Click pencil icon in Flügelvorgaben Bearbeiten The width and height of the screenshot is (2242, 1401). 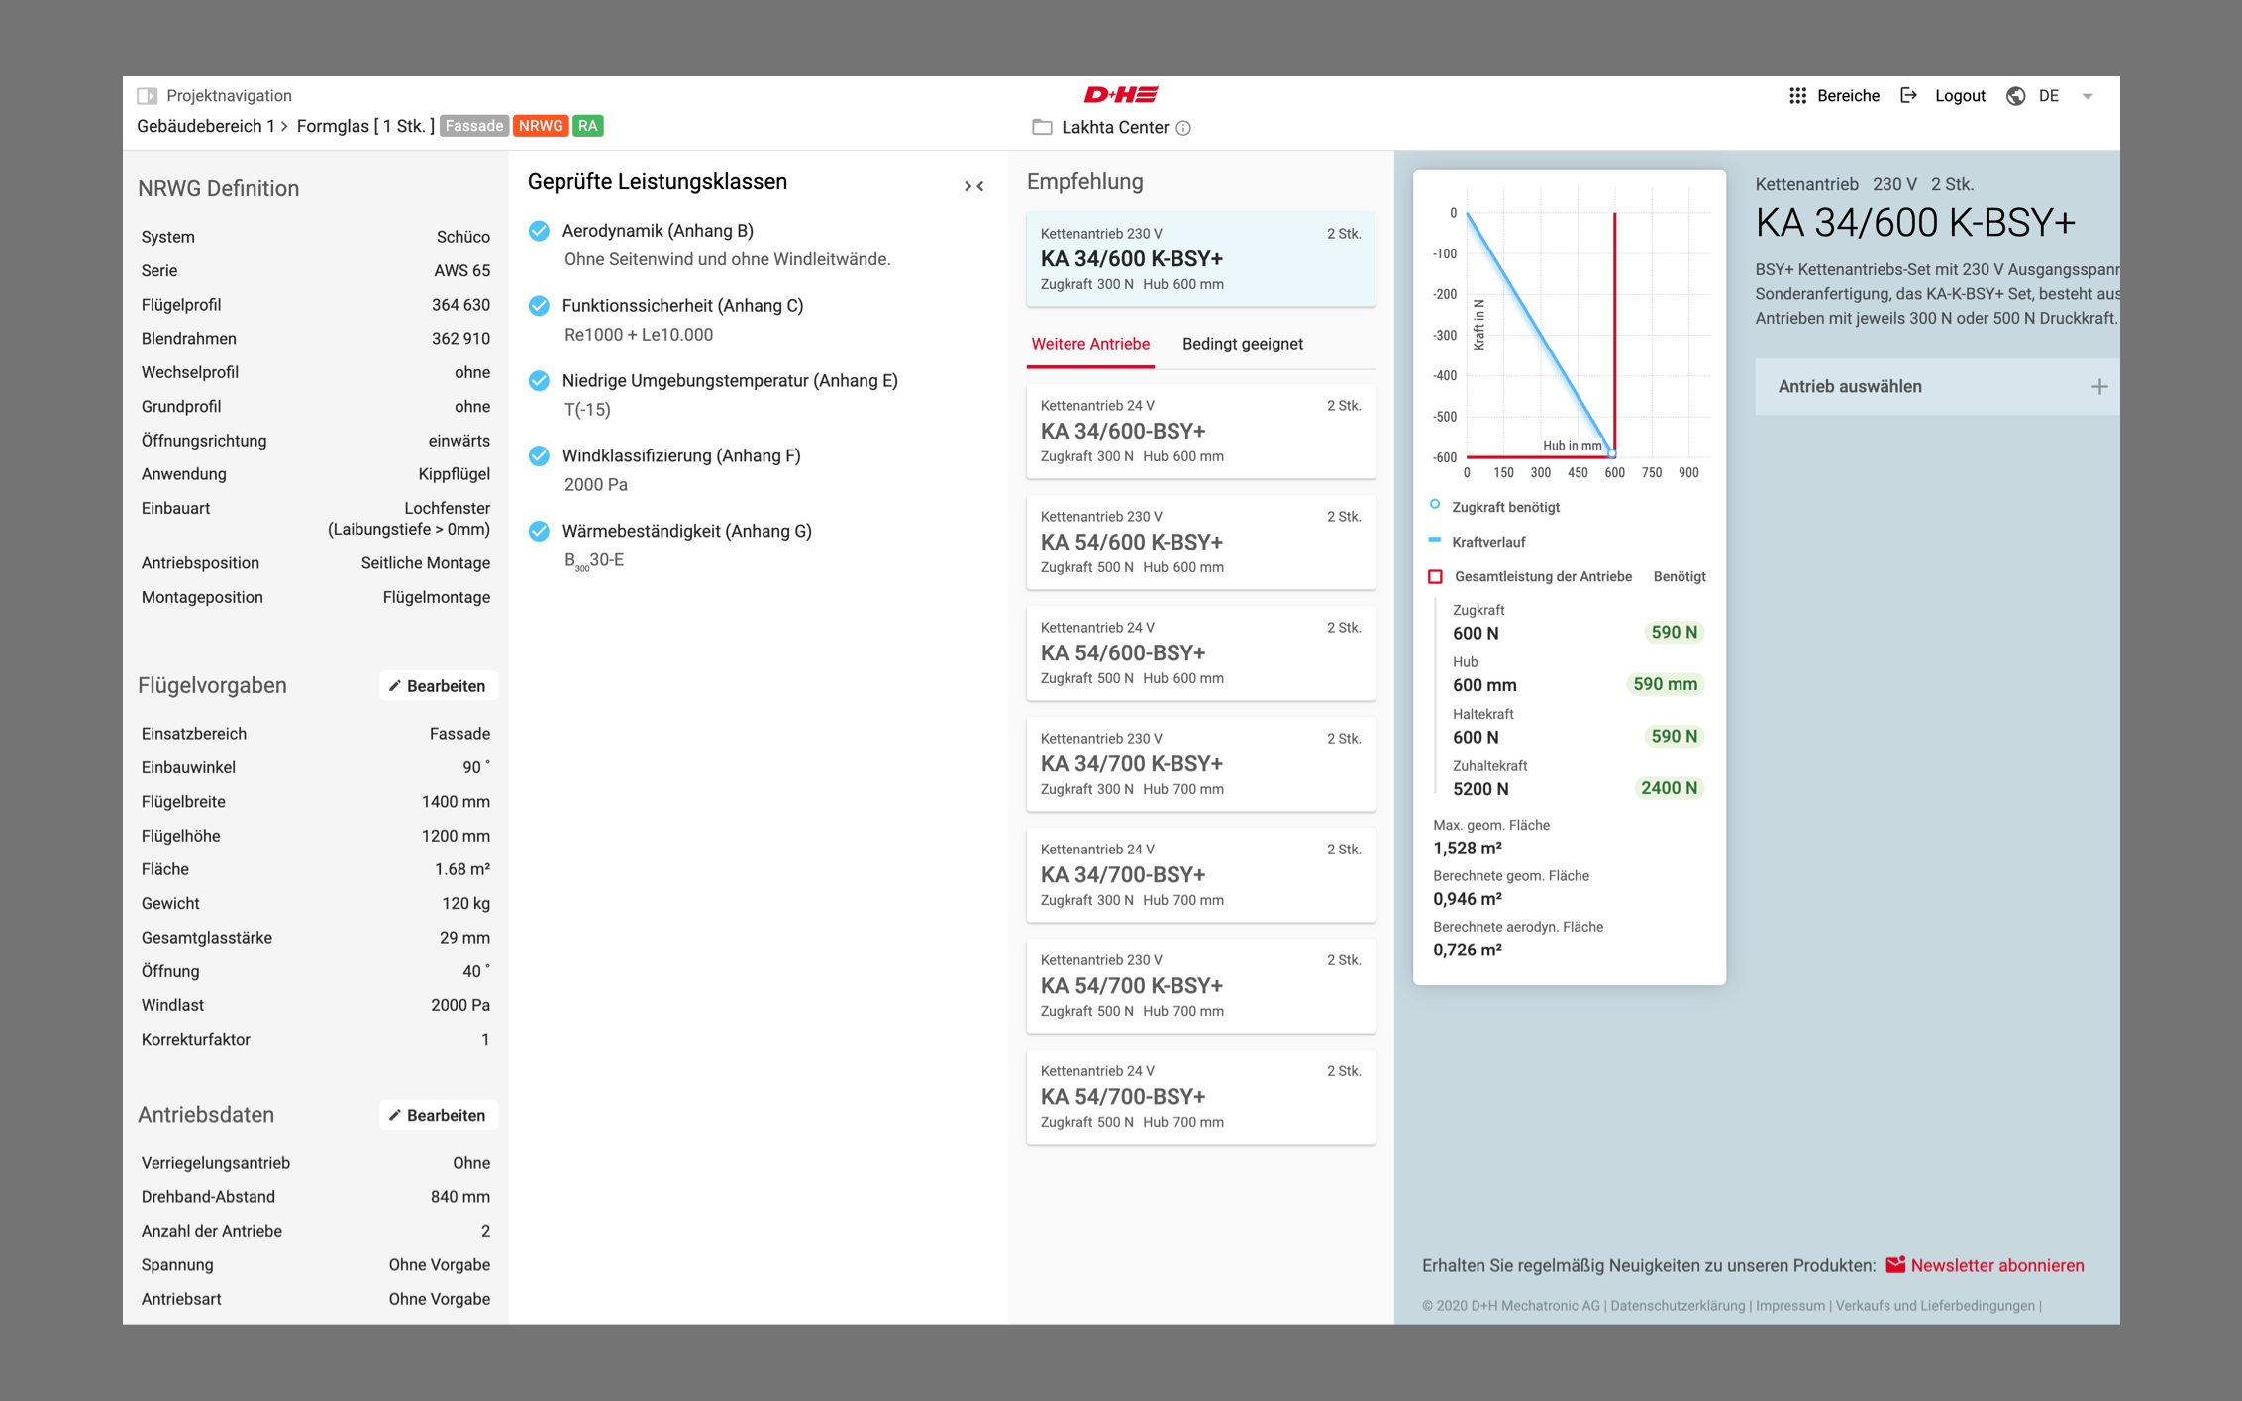pyautogui.click(x=394, y=686)
